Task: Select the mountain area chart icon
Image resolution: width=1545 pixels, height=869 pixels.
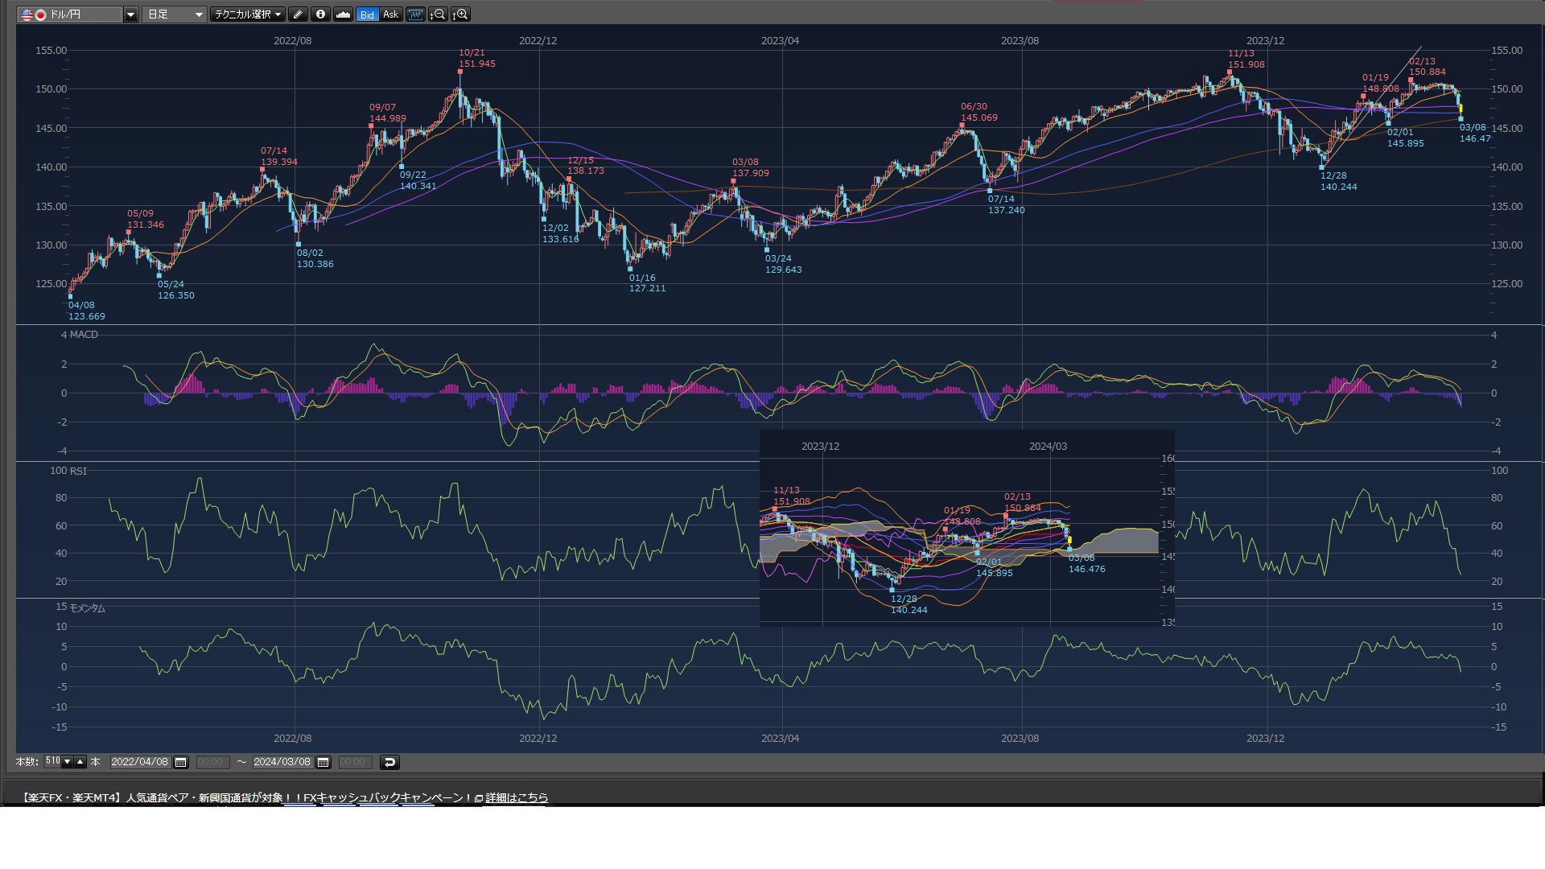Action: [343, 14]
